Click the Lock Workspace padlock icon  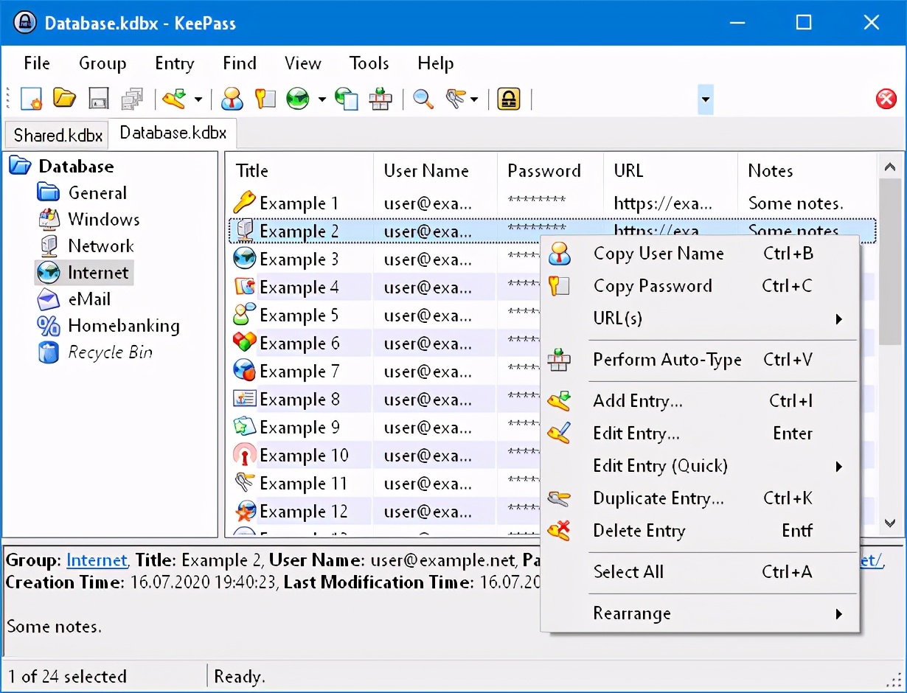click(509, 99)
